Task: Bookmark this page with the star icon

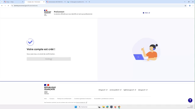Action: click(185, 5)
